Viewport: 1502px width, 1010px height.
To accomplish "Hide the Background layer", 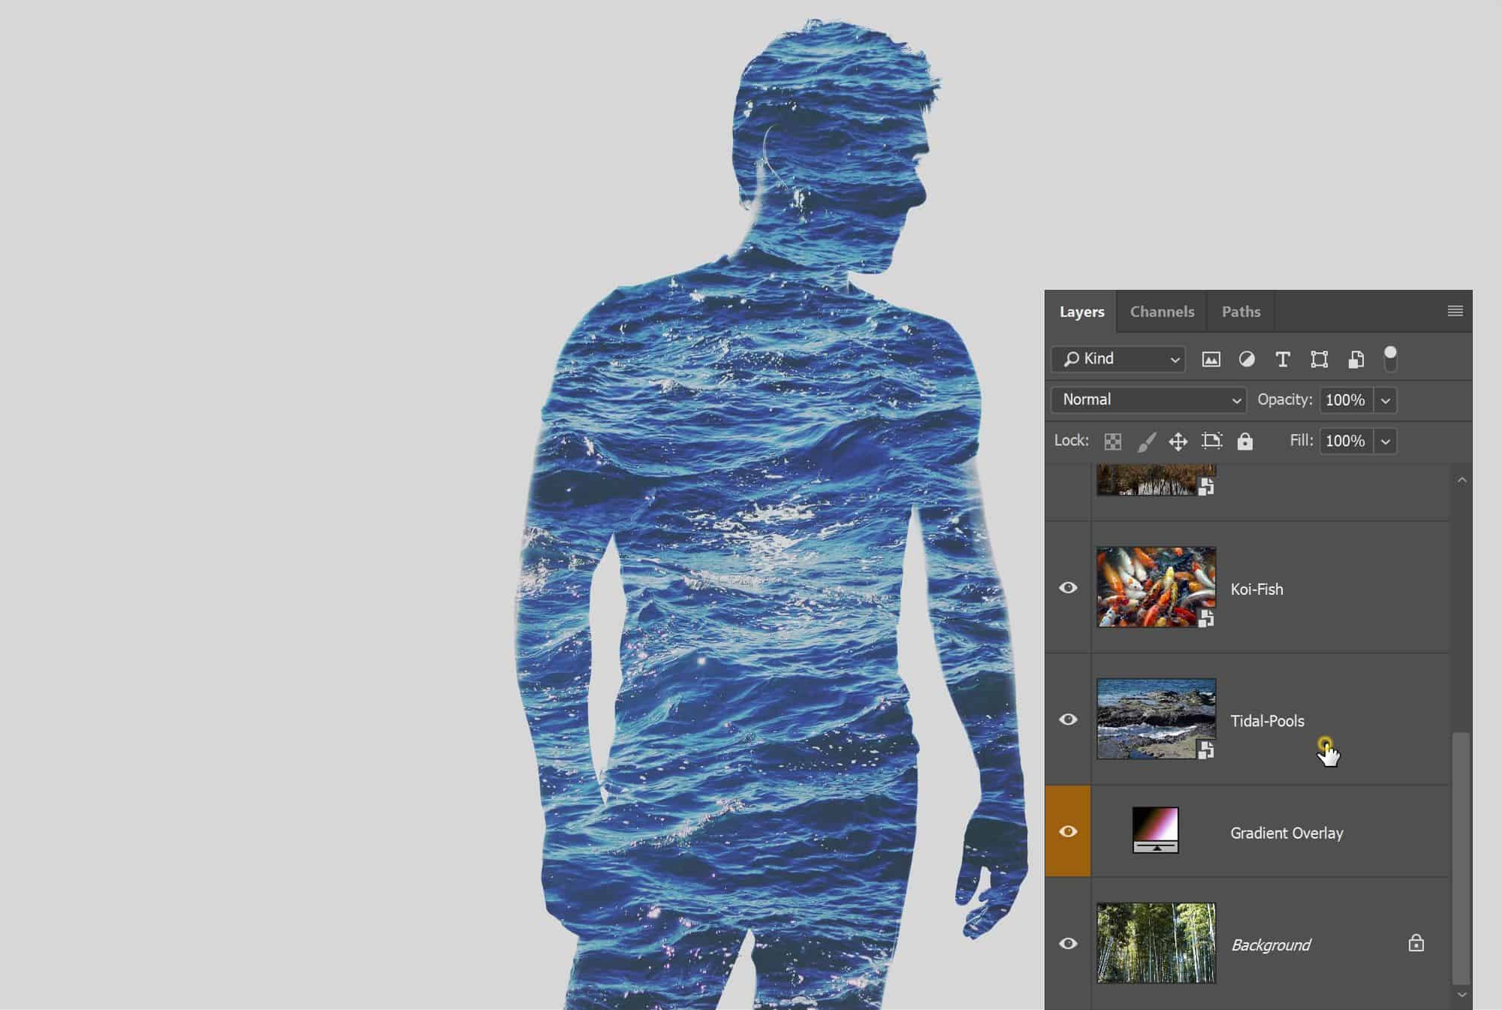I will 1068,944.
